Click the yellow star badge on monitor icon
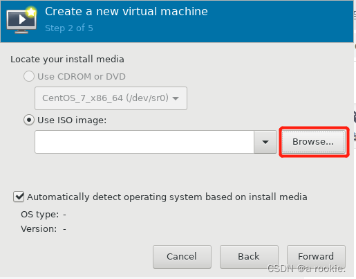Image resolution: width=356 pixels, height=279 pixels. click(31, 12)
